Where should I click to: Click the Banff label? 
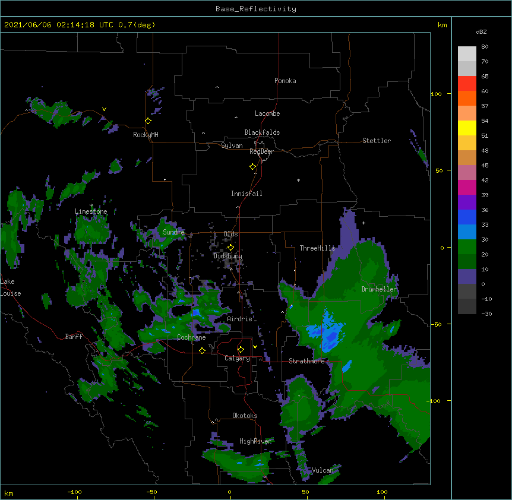coord(74,337)
